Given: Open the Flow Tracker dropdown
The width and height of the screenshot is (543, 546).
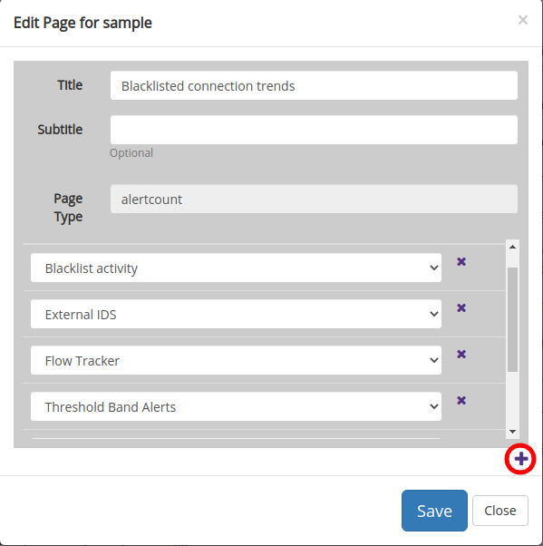Looking at the screenshot, I should tap(236, 360).
